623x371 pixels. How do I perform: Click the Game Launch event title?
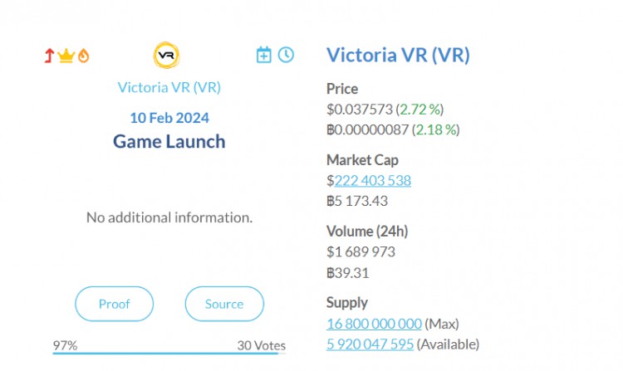(x=169, y=141)
